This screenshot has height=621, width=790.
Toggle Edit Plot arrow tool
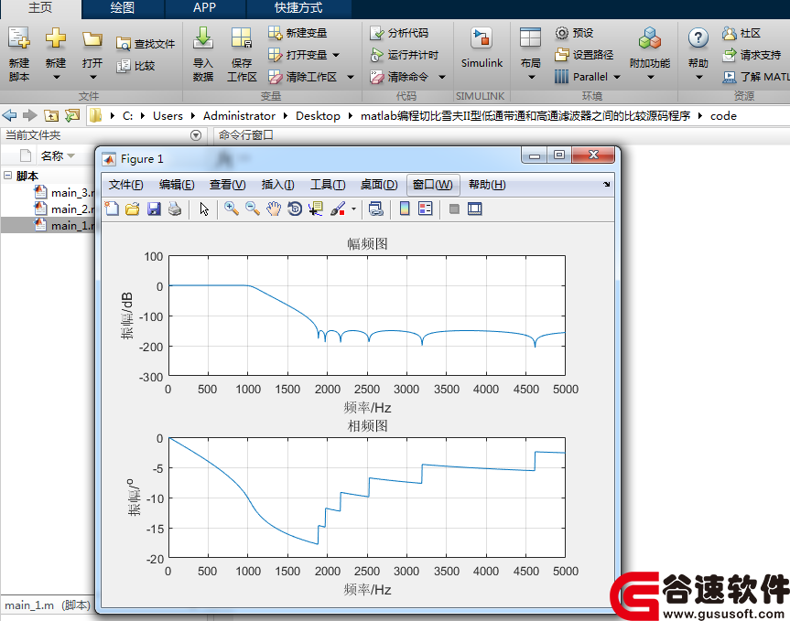[x=204, y=209]
